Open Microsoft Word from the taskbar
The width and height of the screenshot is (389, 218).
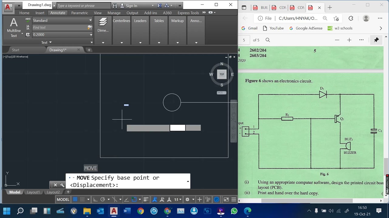(127, 211)
